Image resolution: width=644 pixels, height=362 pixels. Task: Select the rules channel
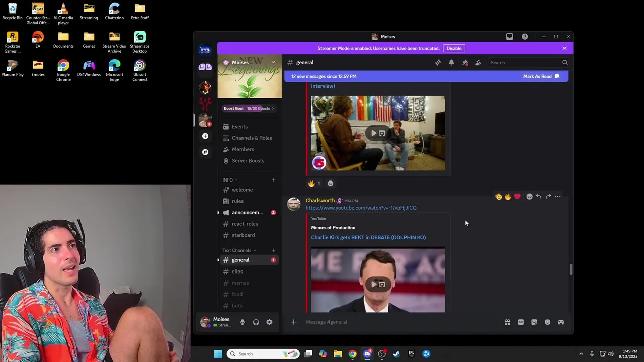pyautogui.click(x=250, y=201)
